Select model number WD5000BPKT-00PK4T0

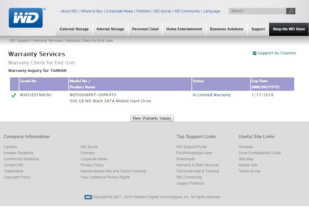pyautogui.click(x=93, y=95)
